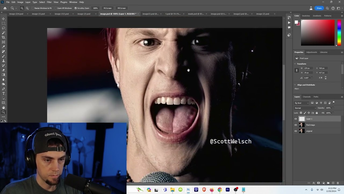Image resolution: width=344 pixels, height=194 pixels.
Task: Delete layer using the trash icon
Action: coord(338,183)
